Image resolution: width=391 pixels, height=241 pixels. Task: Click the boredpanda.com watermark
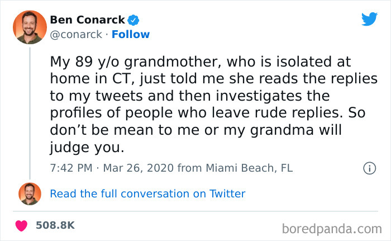(332, 228)
